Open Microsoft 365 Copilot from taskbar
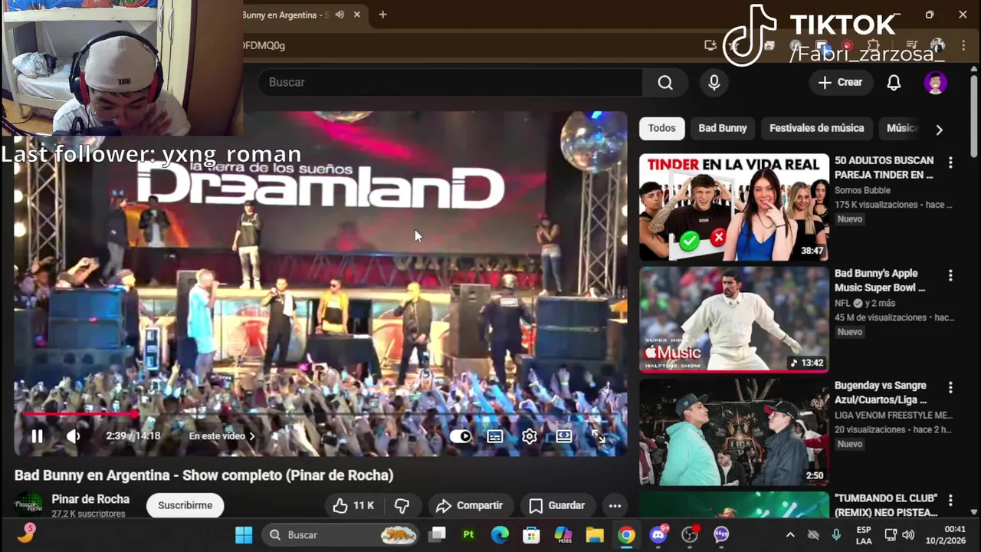The width and height of the screenshot is (981, 552). click(x=563, y=534)
